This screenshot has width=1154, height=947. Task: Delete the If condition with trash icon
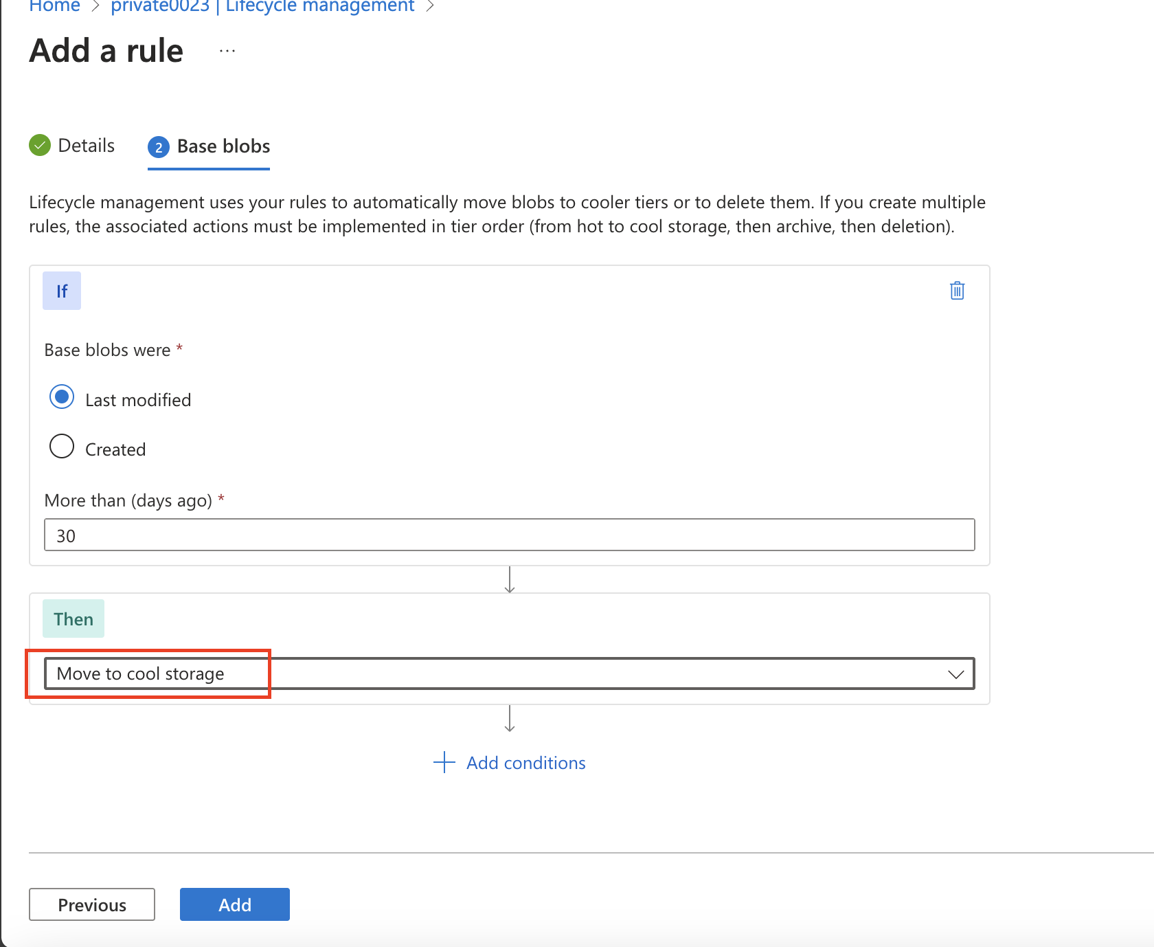[957, 291]
